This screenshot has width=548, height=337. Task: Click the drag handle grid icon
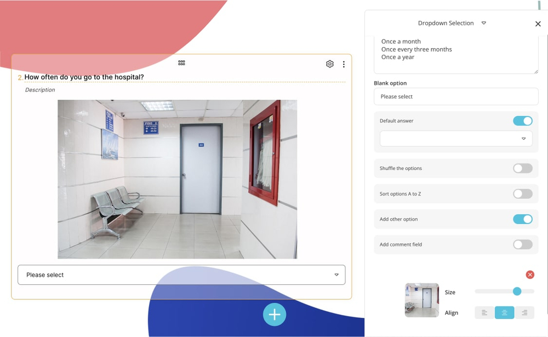[x=181, y=63]
